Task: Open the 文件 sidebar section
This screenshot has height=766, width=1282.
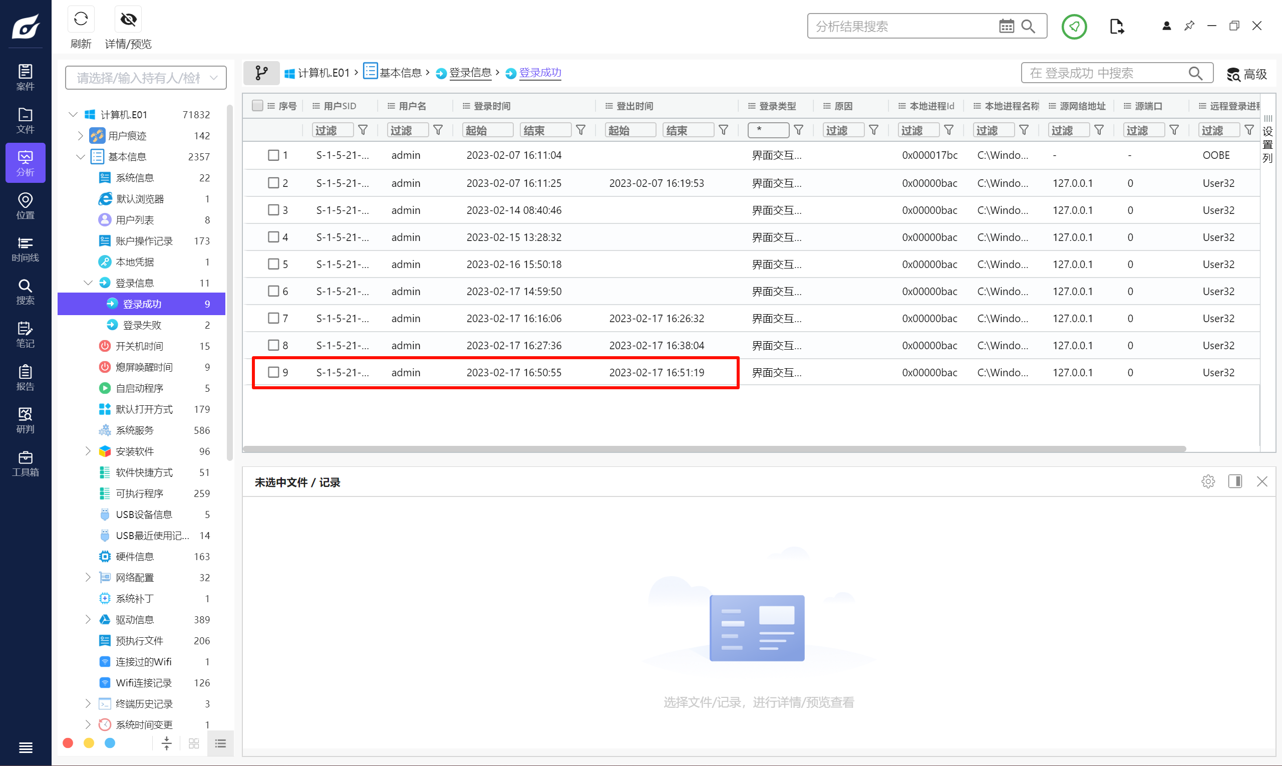Action: click(25, 120)
